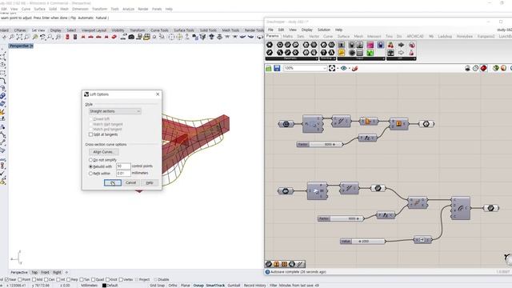Image resolution: width=512 pixels, height=288 pixels.
Task: Click the black arrow icon in Params ribbon
Action: (x=401, y=45)
